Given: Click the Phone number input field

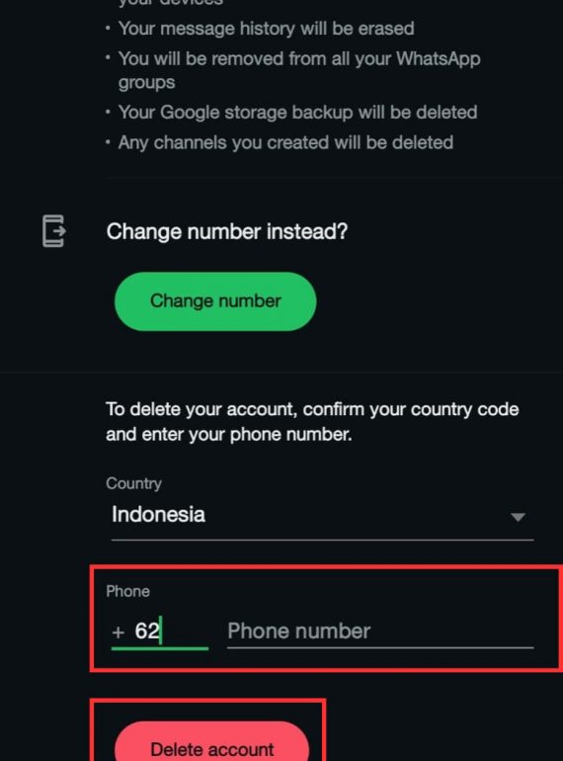Looking at the screenshot, I should tap(380, 632).
